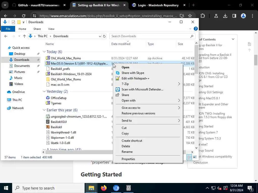
Task: Collapse Table of Contents chevron on webpage
Action: (233, 39)
